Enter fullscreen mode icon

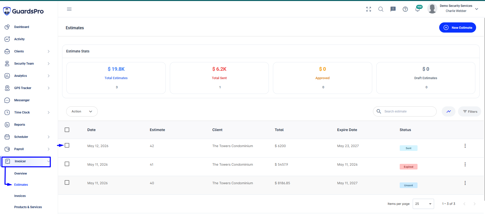pos(369,9)
